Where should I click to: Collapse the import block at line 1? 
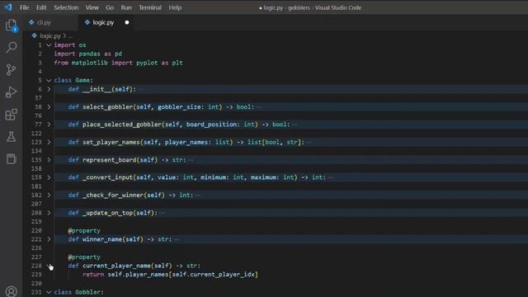pyautogui.click(x=49, y=45)
